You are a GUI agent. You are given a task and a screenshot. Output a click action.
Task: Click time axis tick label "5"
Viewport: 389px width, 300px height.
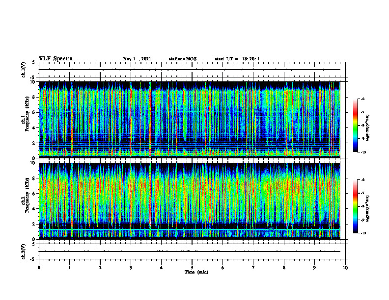point(192,268)
